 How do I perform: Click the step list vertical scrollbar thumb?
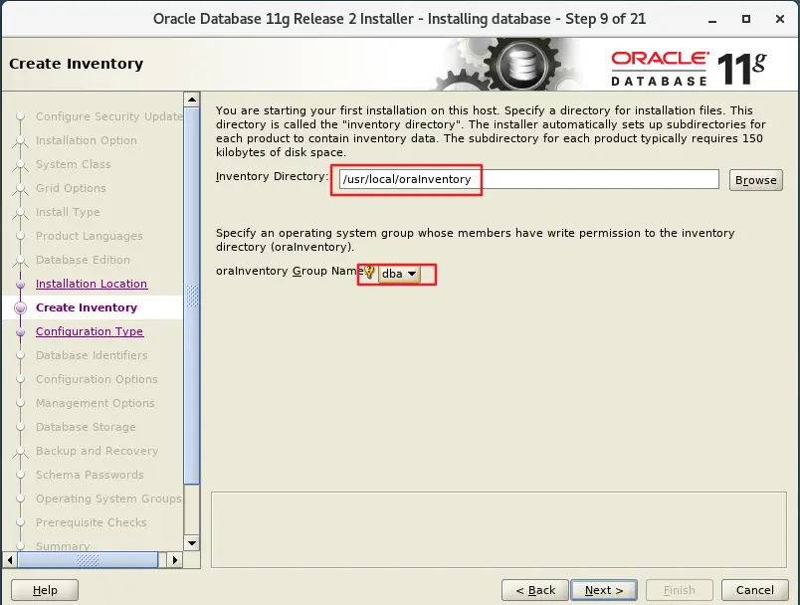click(x=192, y=296)
